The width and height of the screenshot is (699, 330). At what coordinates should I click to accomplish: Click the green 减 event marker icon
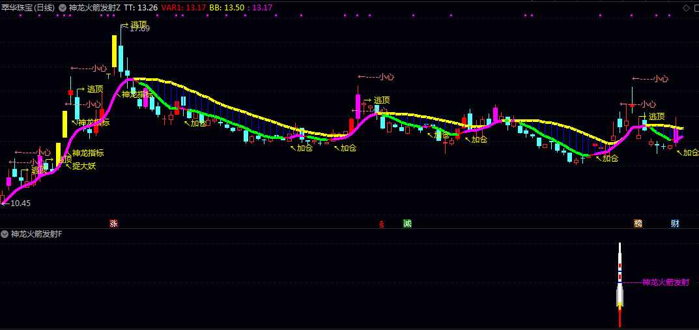(407, 224)
